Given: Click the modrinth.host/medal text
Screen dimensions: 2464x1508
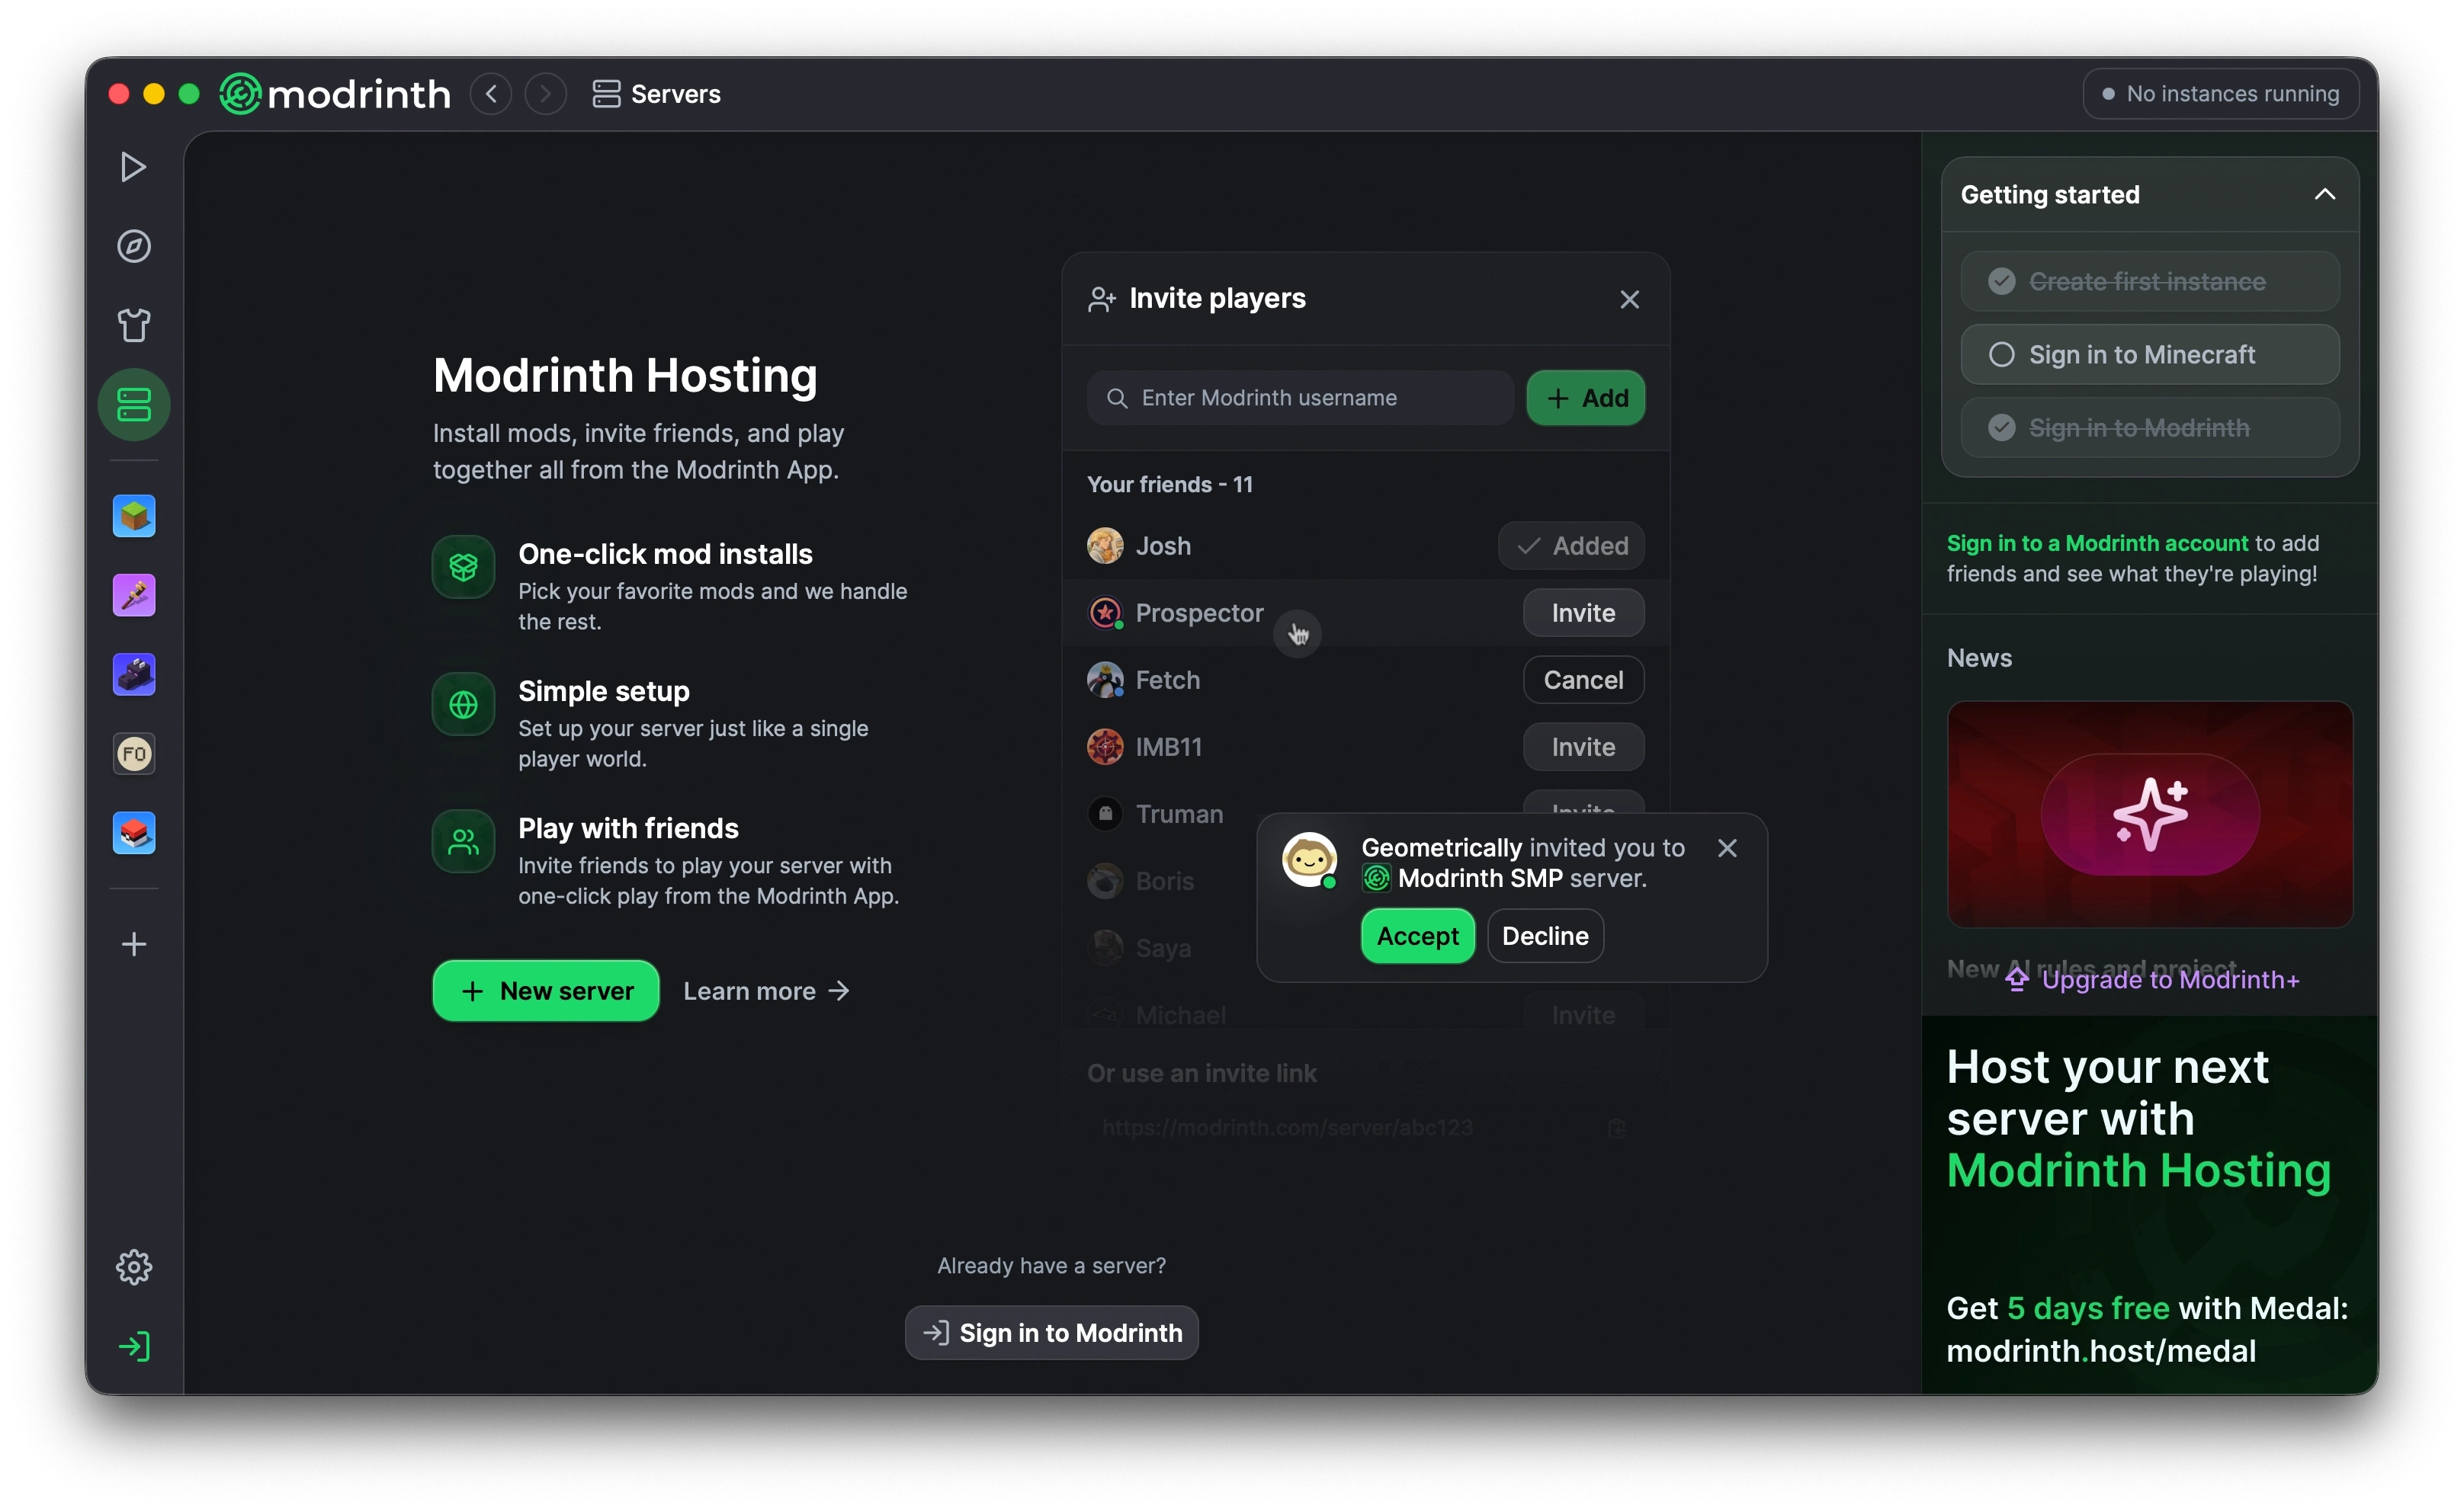Looking at the screenshot, I should 2101,1350.
